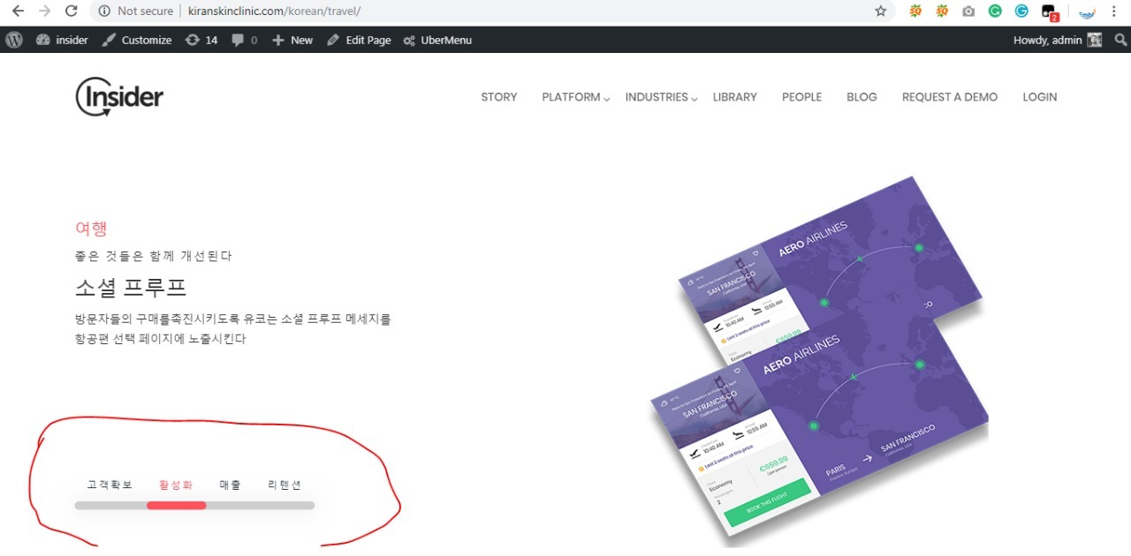
Task: Reload the page with the refresh button
Action: [x=71, y=11]
